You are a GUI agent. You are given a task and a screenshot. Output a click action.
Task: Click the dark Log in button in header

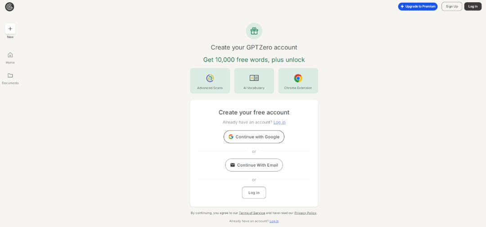(472, 6)
